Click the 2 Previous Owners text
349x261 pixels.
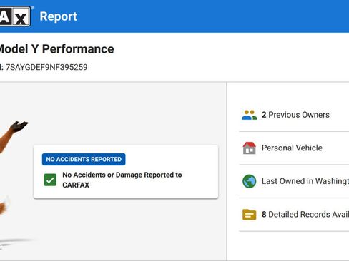(295, 115)
